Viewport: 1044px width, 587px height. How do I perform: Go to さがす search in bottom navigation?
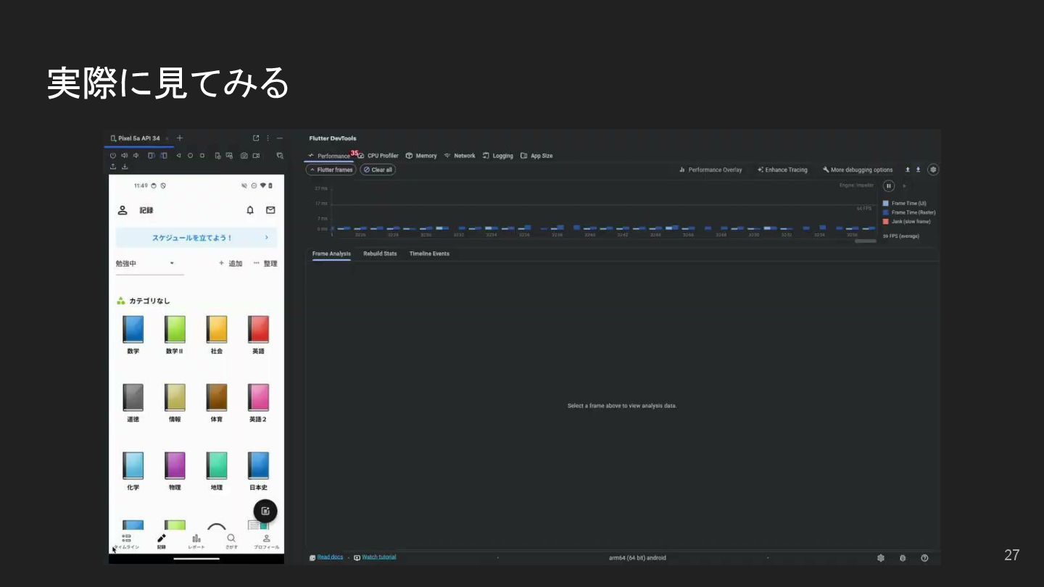pyautogui.click(x=231, y=541)
